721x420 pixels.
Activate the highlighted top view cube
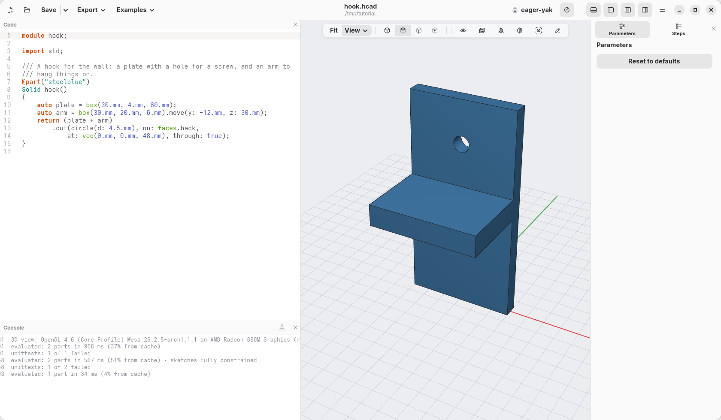403,30
